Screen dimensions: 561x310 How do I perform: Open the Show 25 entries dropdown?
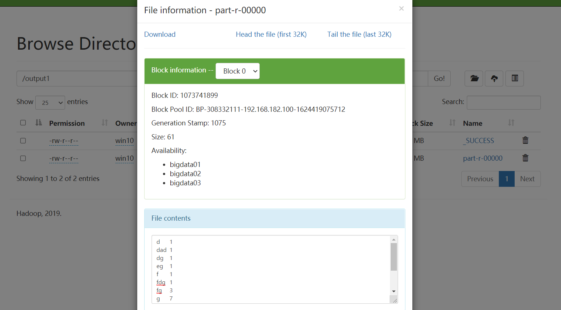coord(50,103)
